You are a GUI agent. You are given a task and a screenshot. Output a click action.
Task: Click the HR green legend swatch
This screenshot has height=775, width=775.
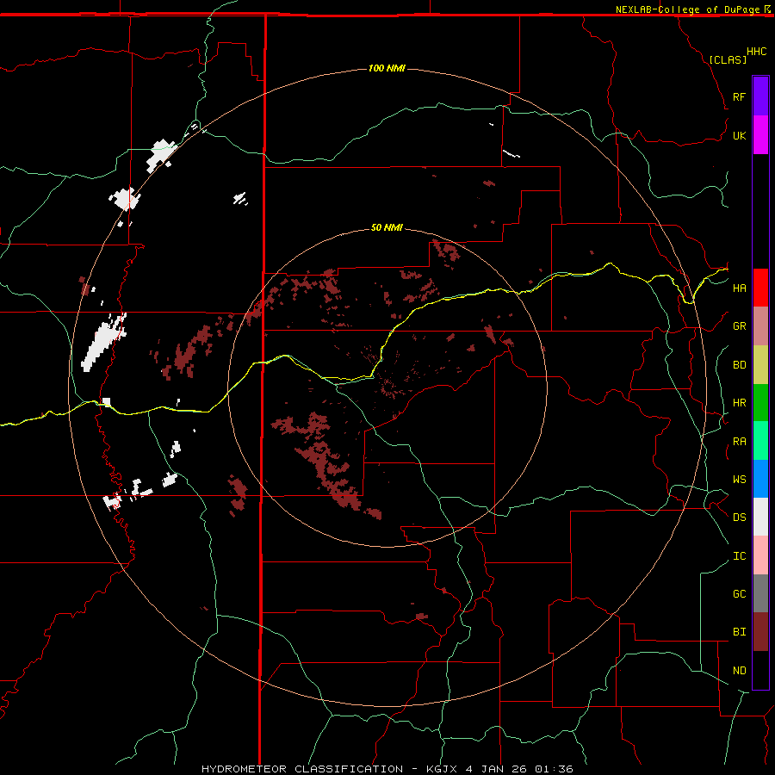tap(760, 403)
